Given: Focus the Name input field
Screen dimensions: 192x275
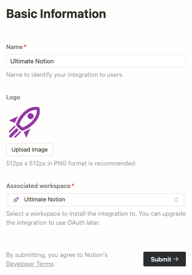Looking at the screenshot, I should [96, 61].
